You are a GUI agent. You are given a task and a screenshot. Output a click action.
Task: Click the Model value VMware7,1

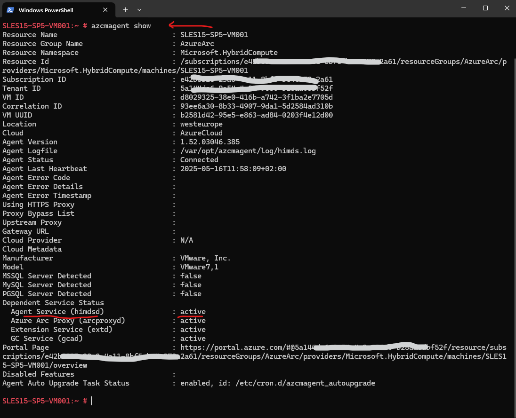point(199,267)
